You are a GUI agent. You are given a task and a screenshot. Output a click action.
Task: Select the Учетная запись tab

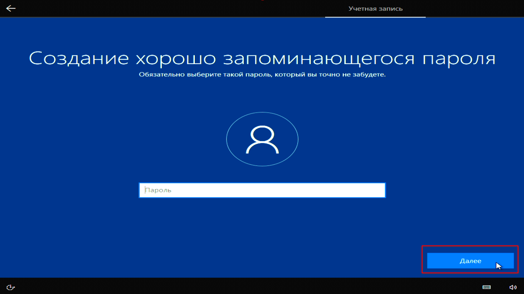375,9
